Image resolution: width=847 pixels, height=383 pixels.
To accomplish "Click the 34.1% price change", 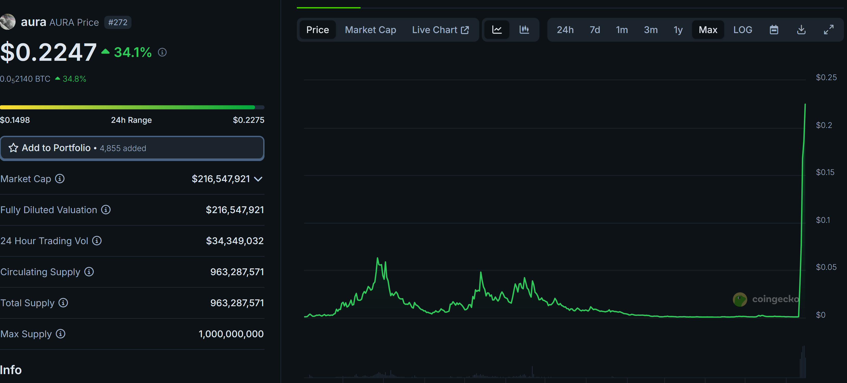I will click(133, 52).
